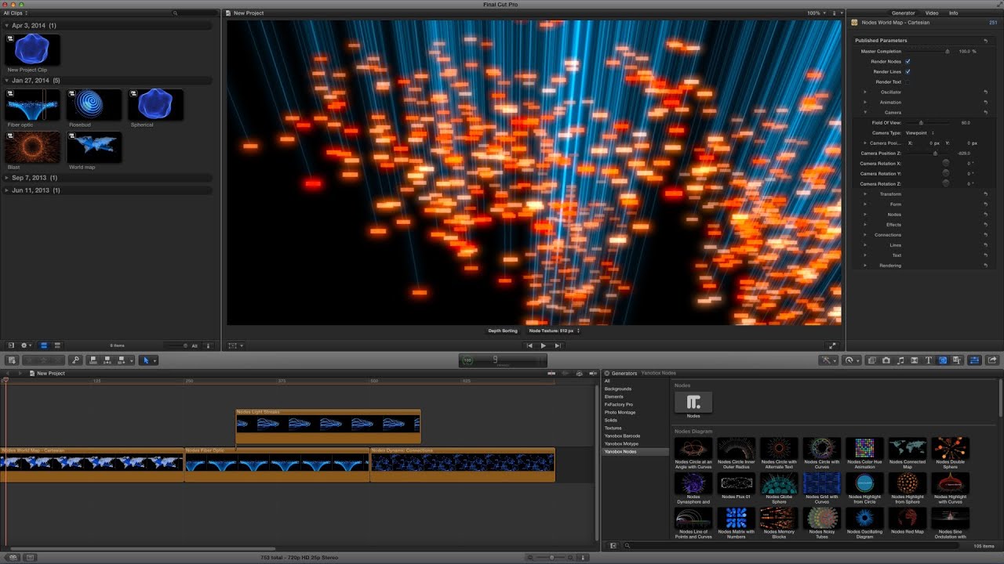Reset Published Parameters with the arrow
The image size is (1004, 564).
[x=986, y=41]
